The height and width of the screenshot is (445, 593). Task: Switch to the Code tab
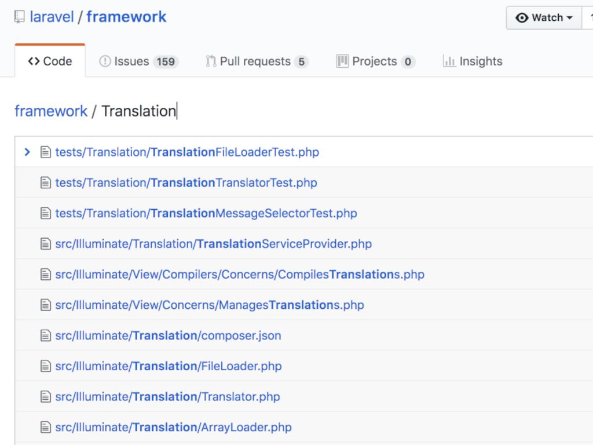[50, 61]
